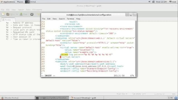Open the View menu in the terminal window
The width and height of the screenshot is (178, 100).
click(55, 19)
